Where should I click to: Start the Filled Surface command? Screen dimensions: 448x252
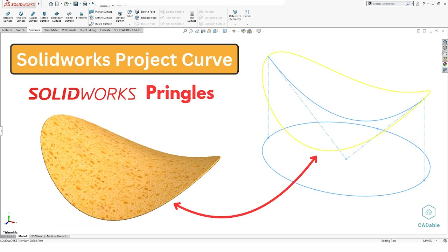(69, 16)
